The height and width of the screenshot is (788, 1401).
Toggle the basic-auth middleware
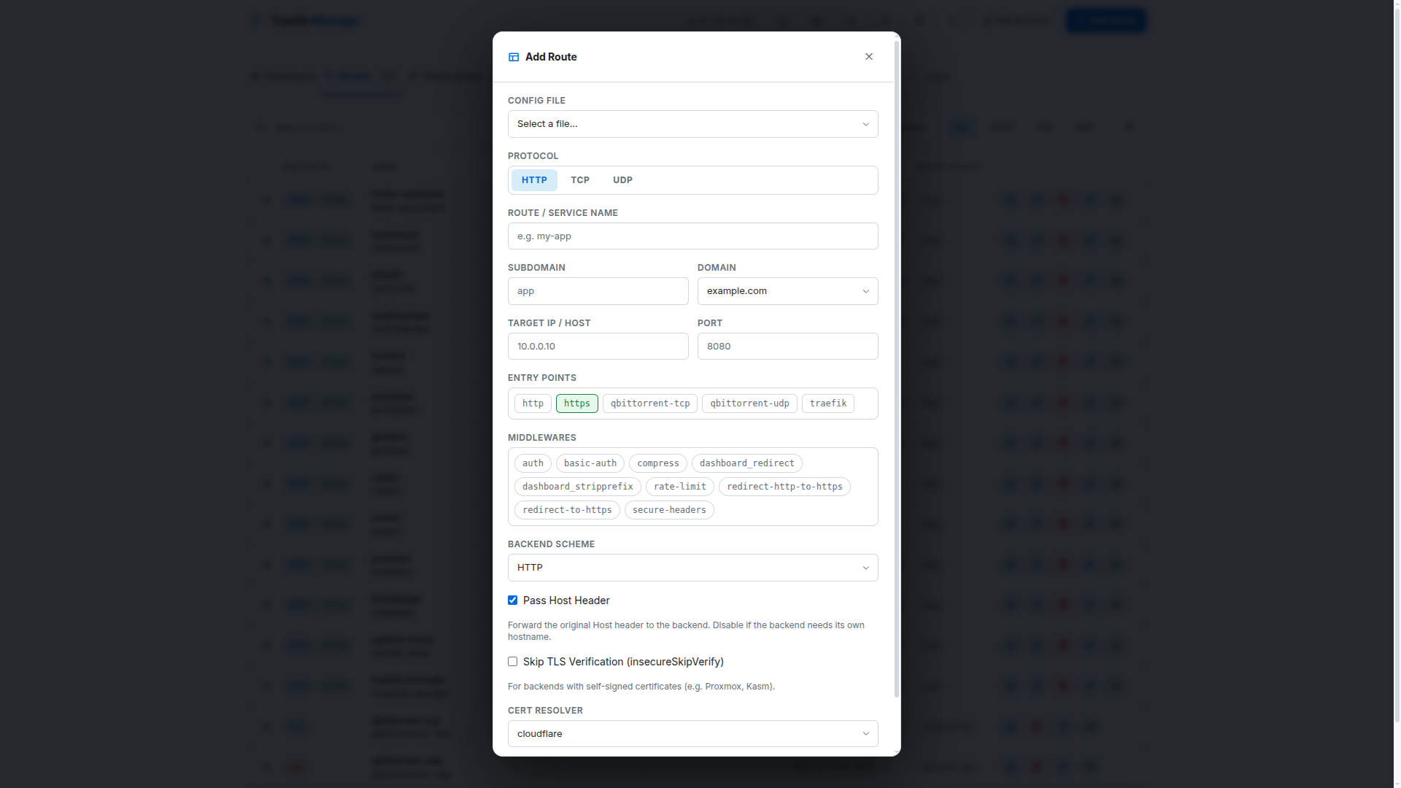(x=590, y=463)
